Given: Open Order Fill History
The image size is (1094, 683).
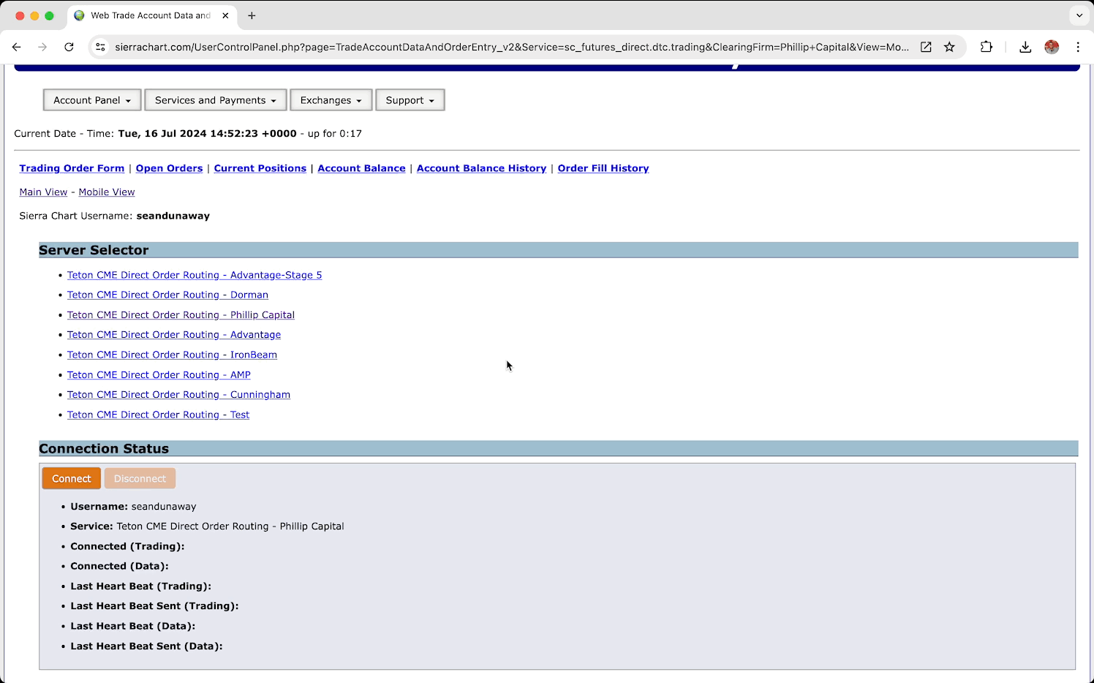Looking at the screenshot, I should pyautogui.click(x=603, y=168).
